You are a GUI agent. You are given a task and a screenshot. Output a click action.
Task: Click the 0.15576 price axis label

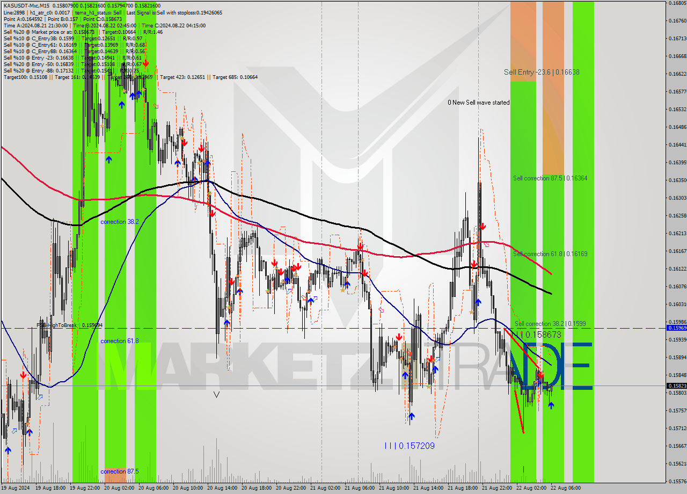click(677, 481)
